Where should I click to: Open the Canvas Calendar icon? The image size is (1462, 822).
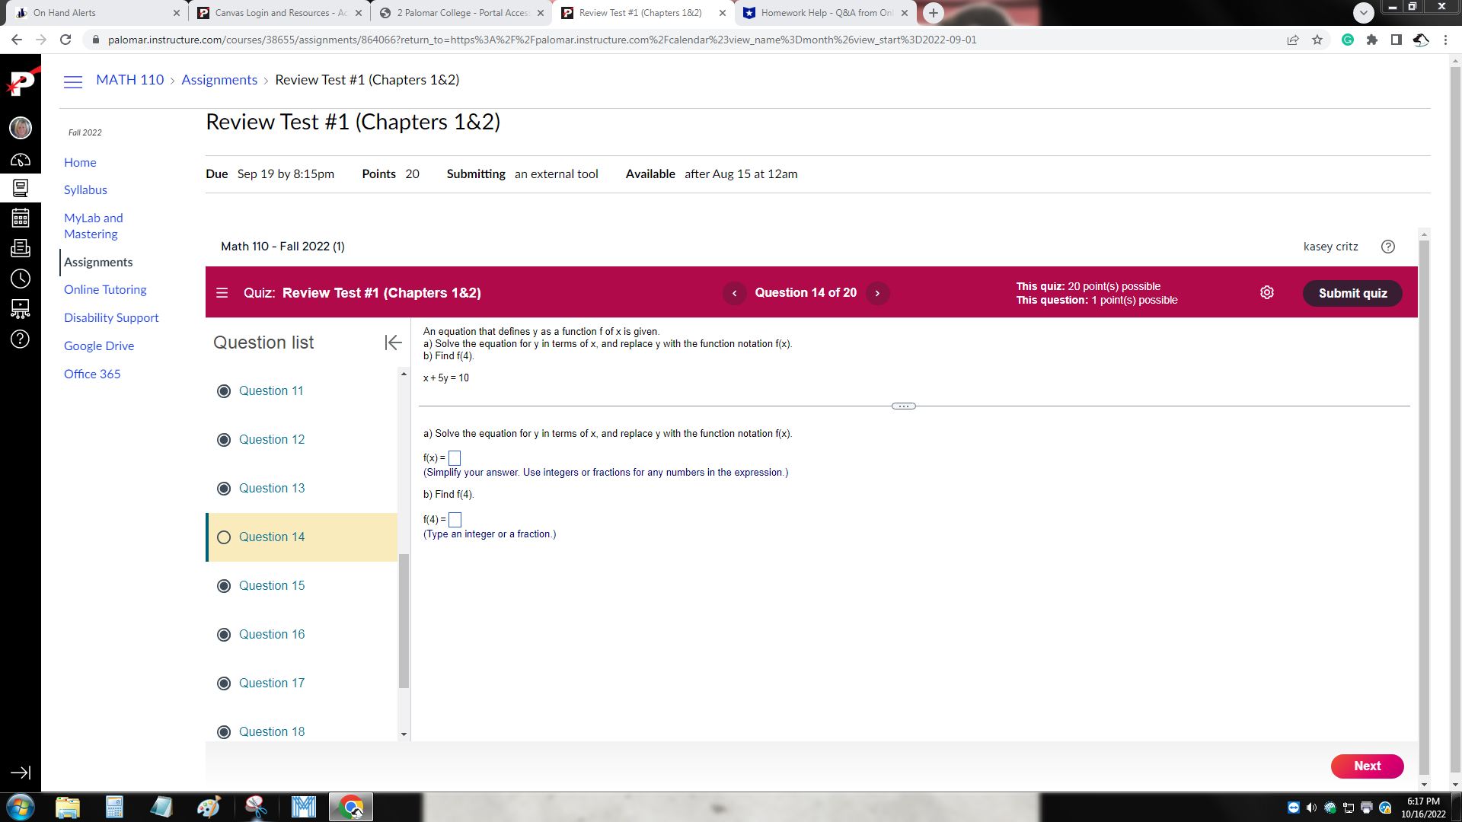coord(21,217)
